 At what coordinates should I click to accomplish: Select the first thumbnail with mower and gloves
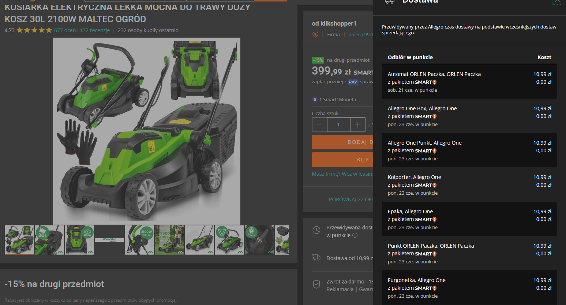click(19, 240)
